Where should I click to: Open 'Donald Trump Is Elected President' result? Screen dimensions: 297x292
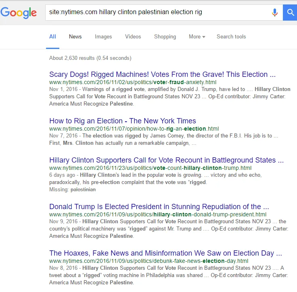[159, 207]
